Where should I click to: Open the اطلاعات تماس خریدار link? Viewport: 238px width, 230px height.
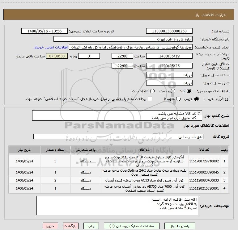[51, 47]
